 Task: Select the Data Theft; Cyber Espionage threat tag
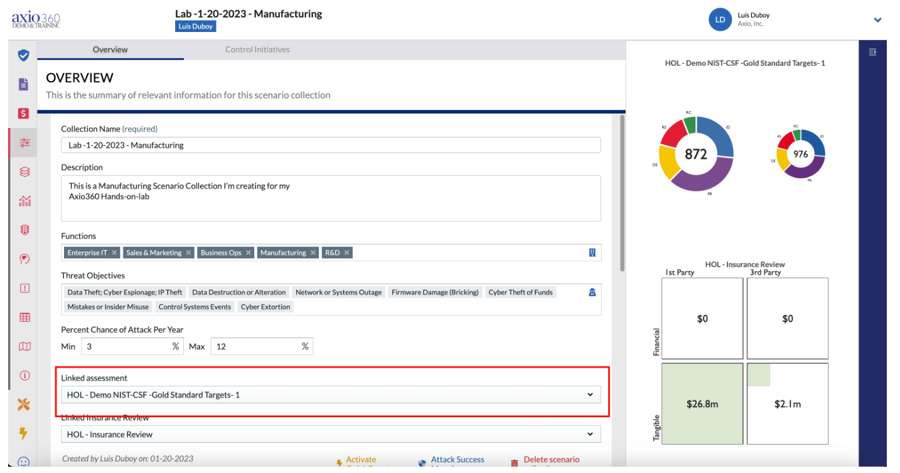click(x=125, y=292)
